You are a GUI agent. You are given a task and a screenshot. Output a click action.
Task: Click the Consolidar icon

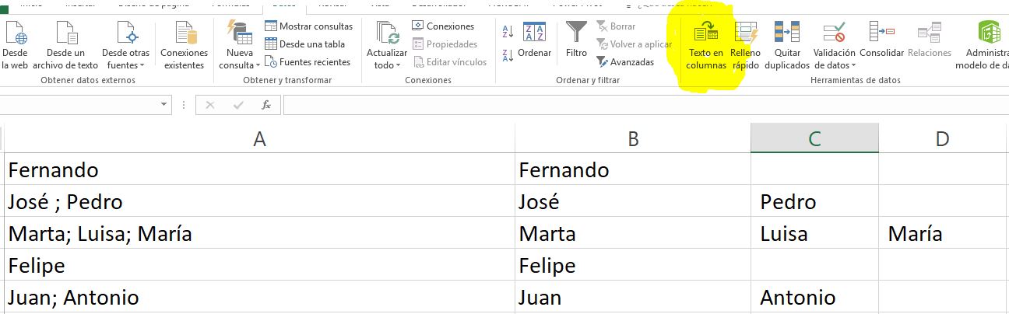881,34
